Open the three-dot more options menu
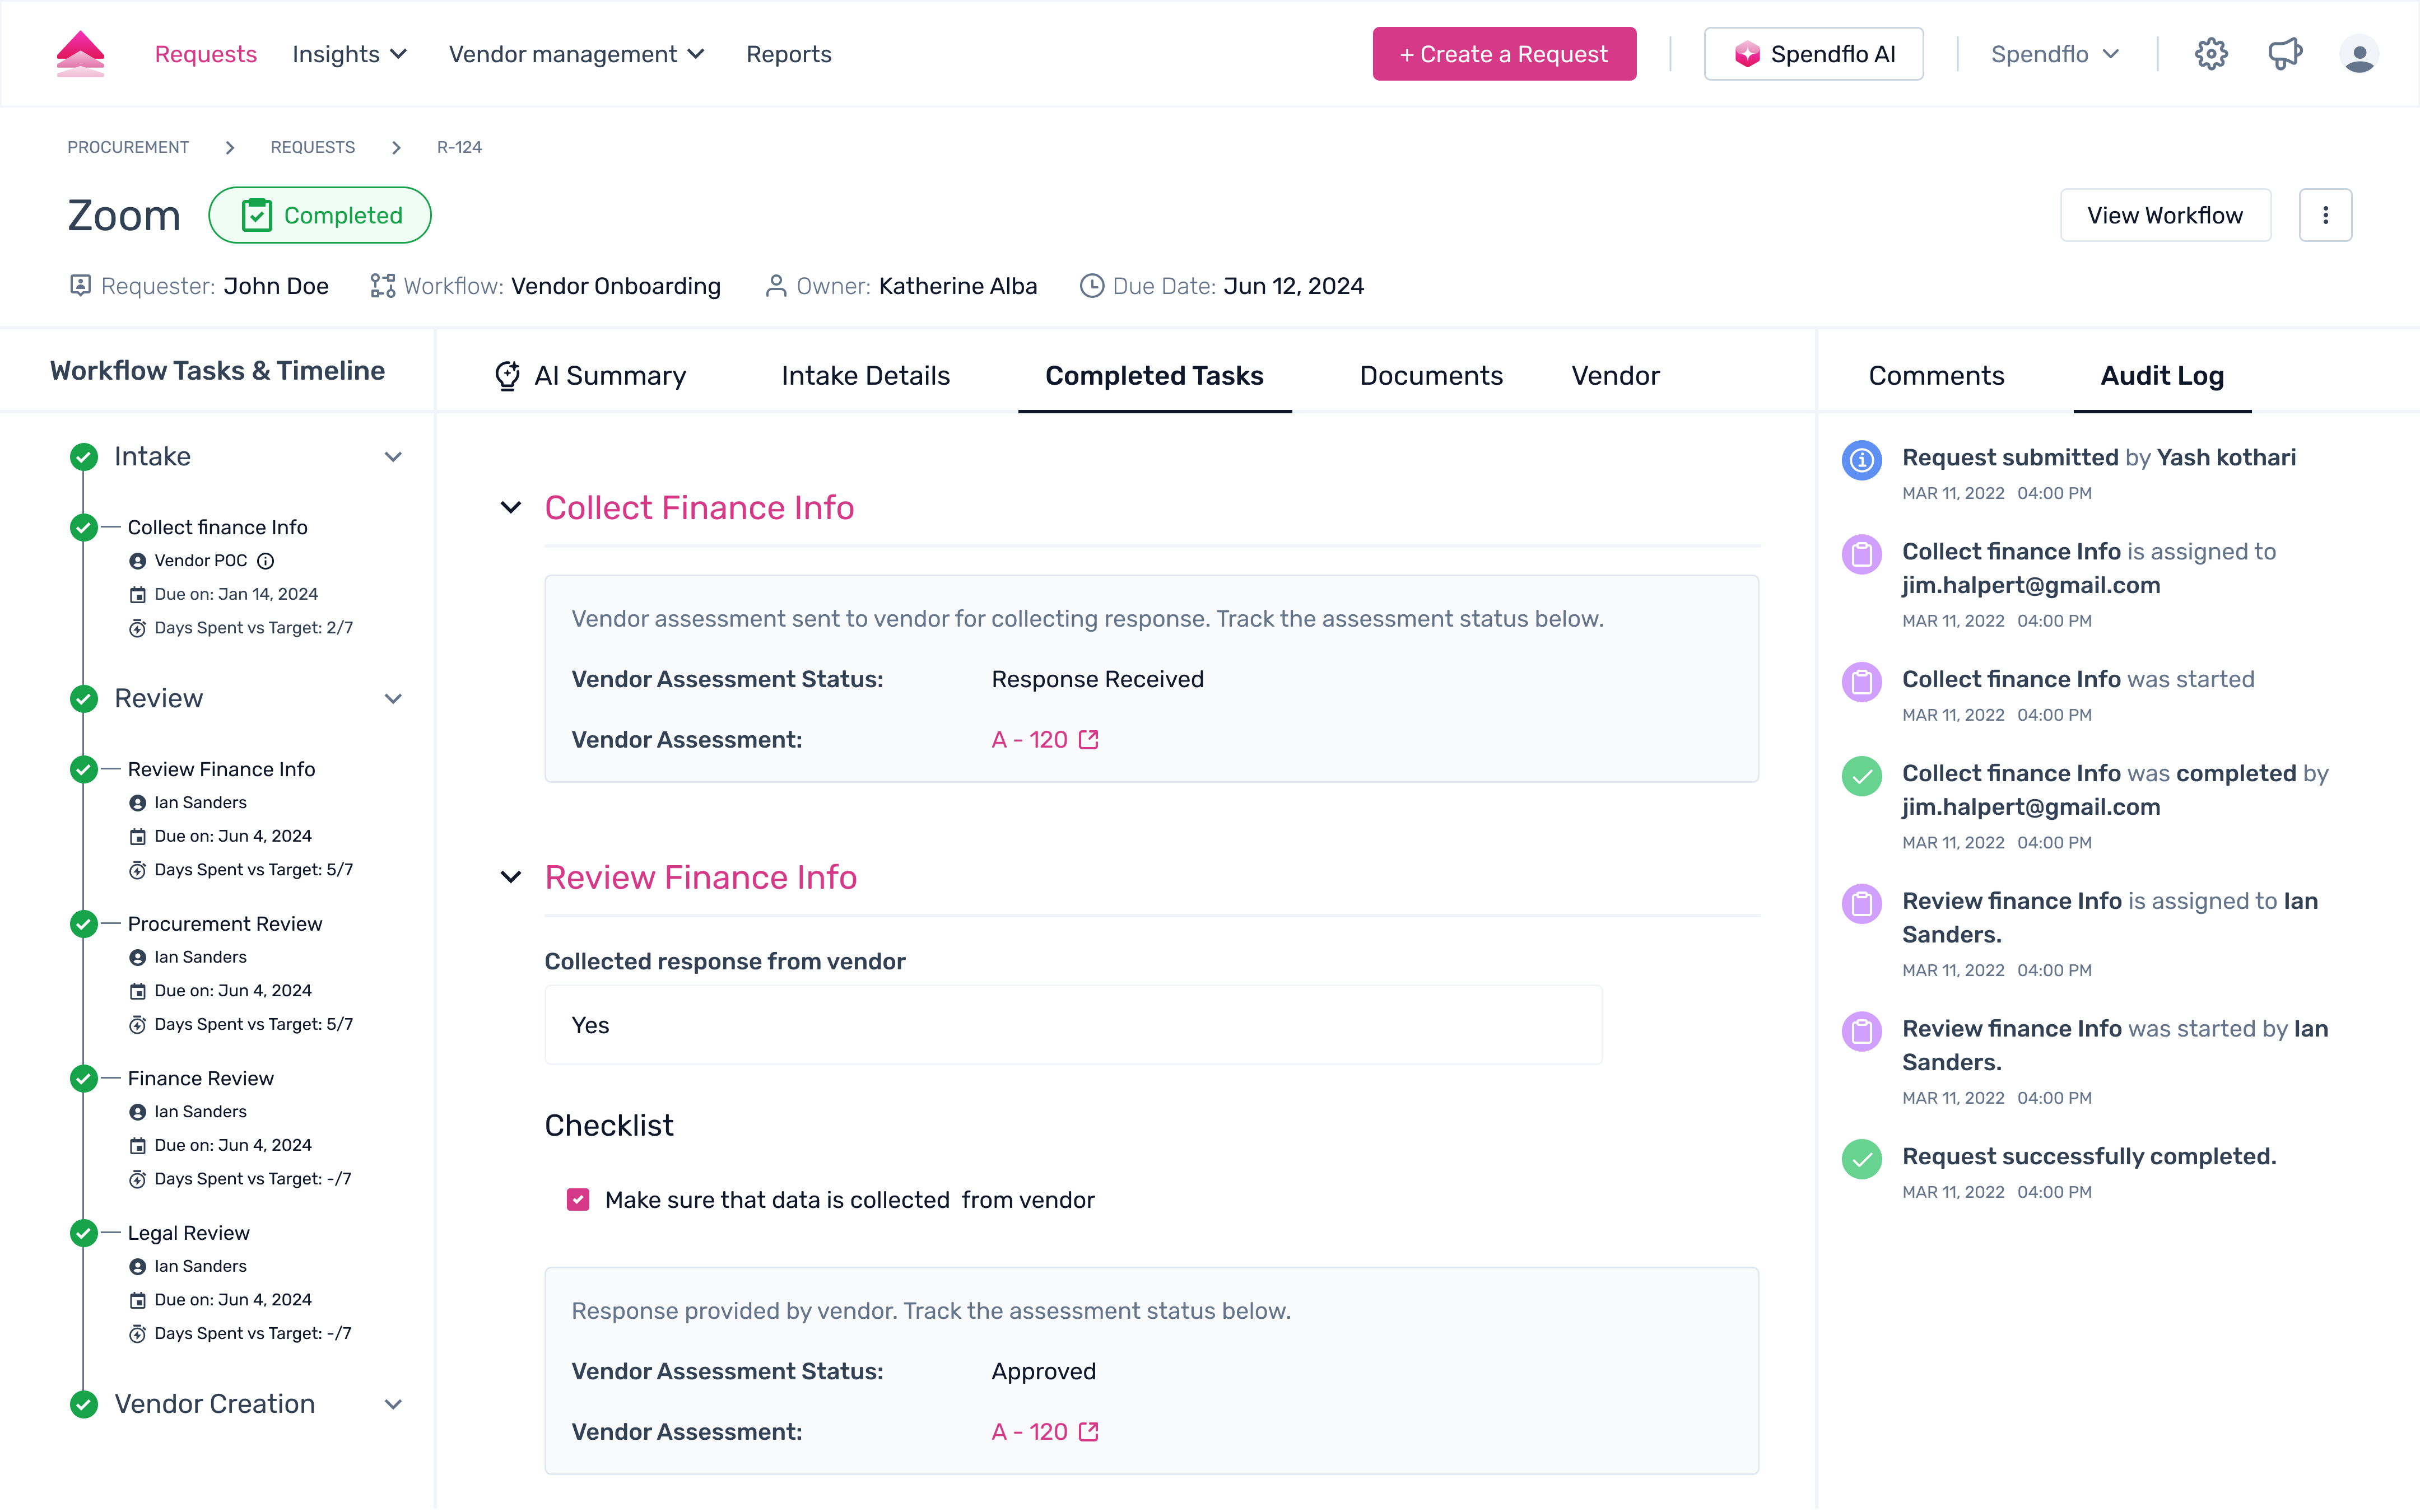The height and width of the screenshot is (1512, 2420). click(2325, 215)
